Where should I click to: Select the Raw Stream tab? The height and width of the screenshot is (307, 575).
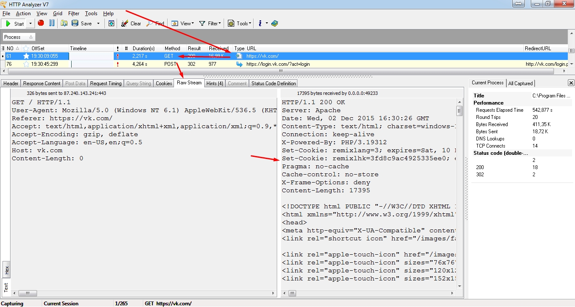189,83
